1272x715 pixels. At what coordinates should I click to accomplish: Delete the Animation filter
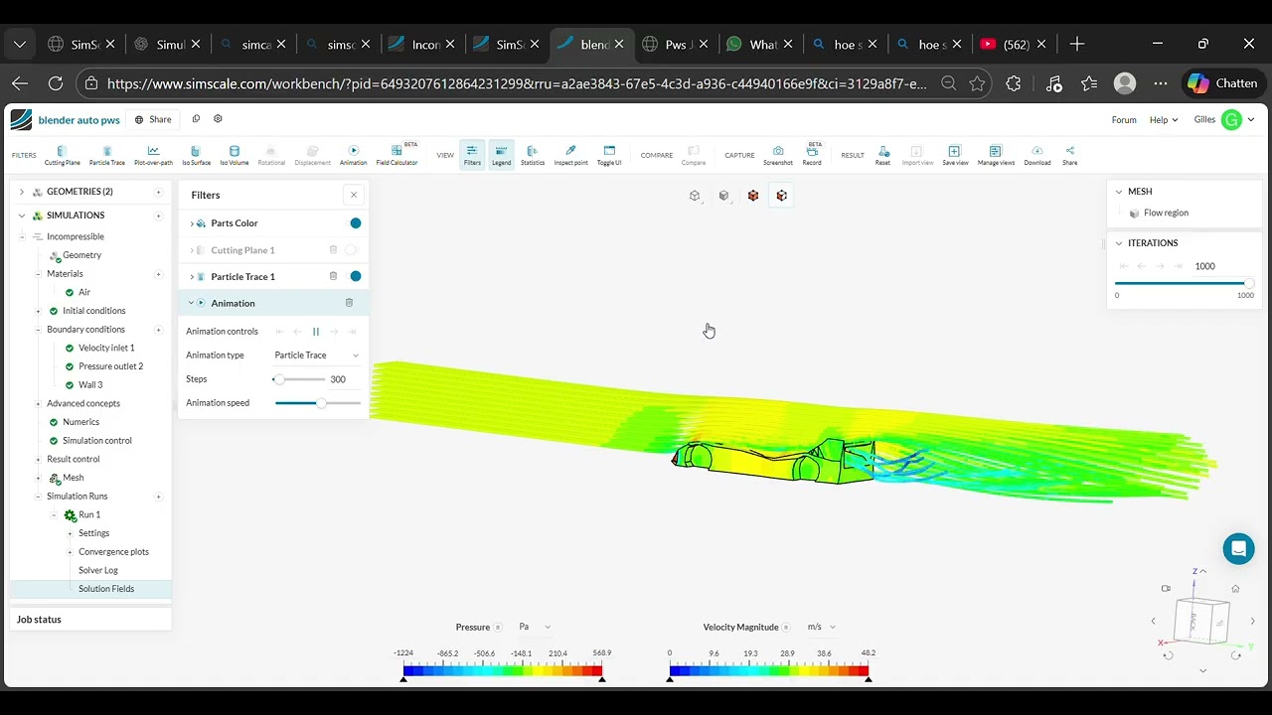click(349, 303)
